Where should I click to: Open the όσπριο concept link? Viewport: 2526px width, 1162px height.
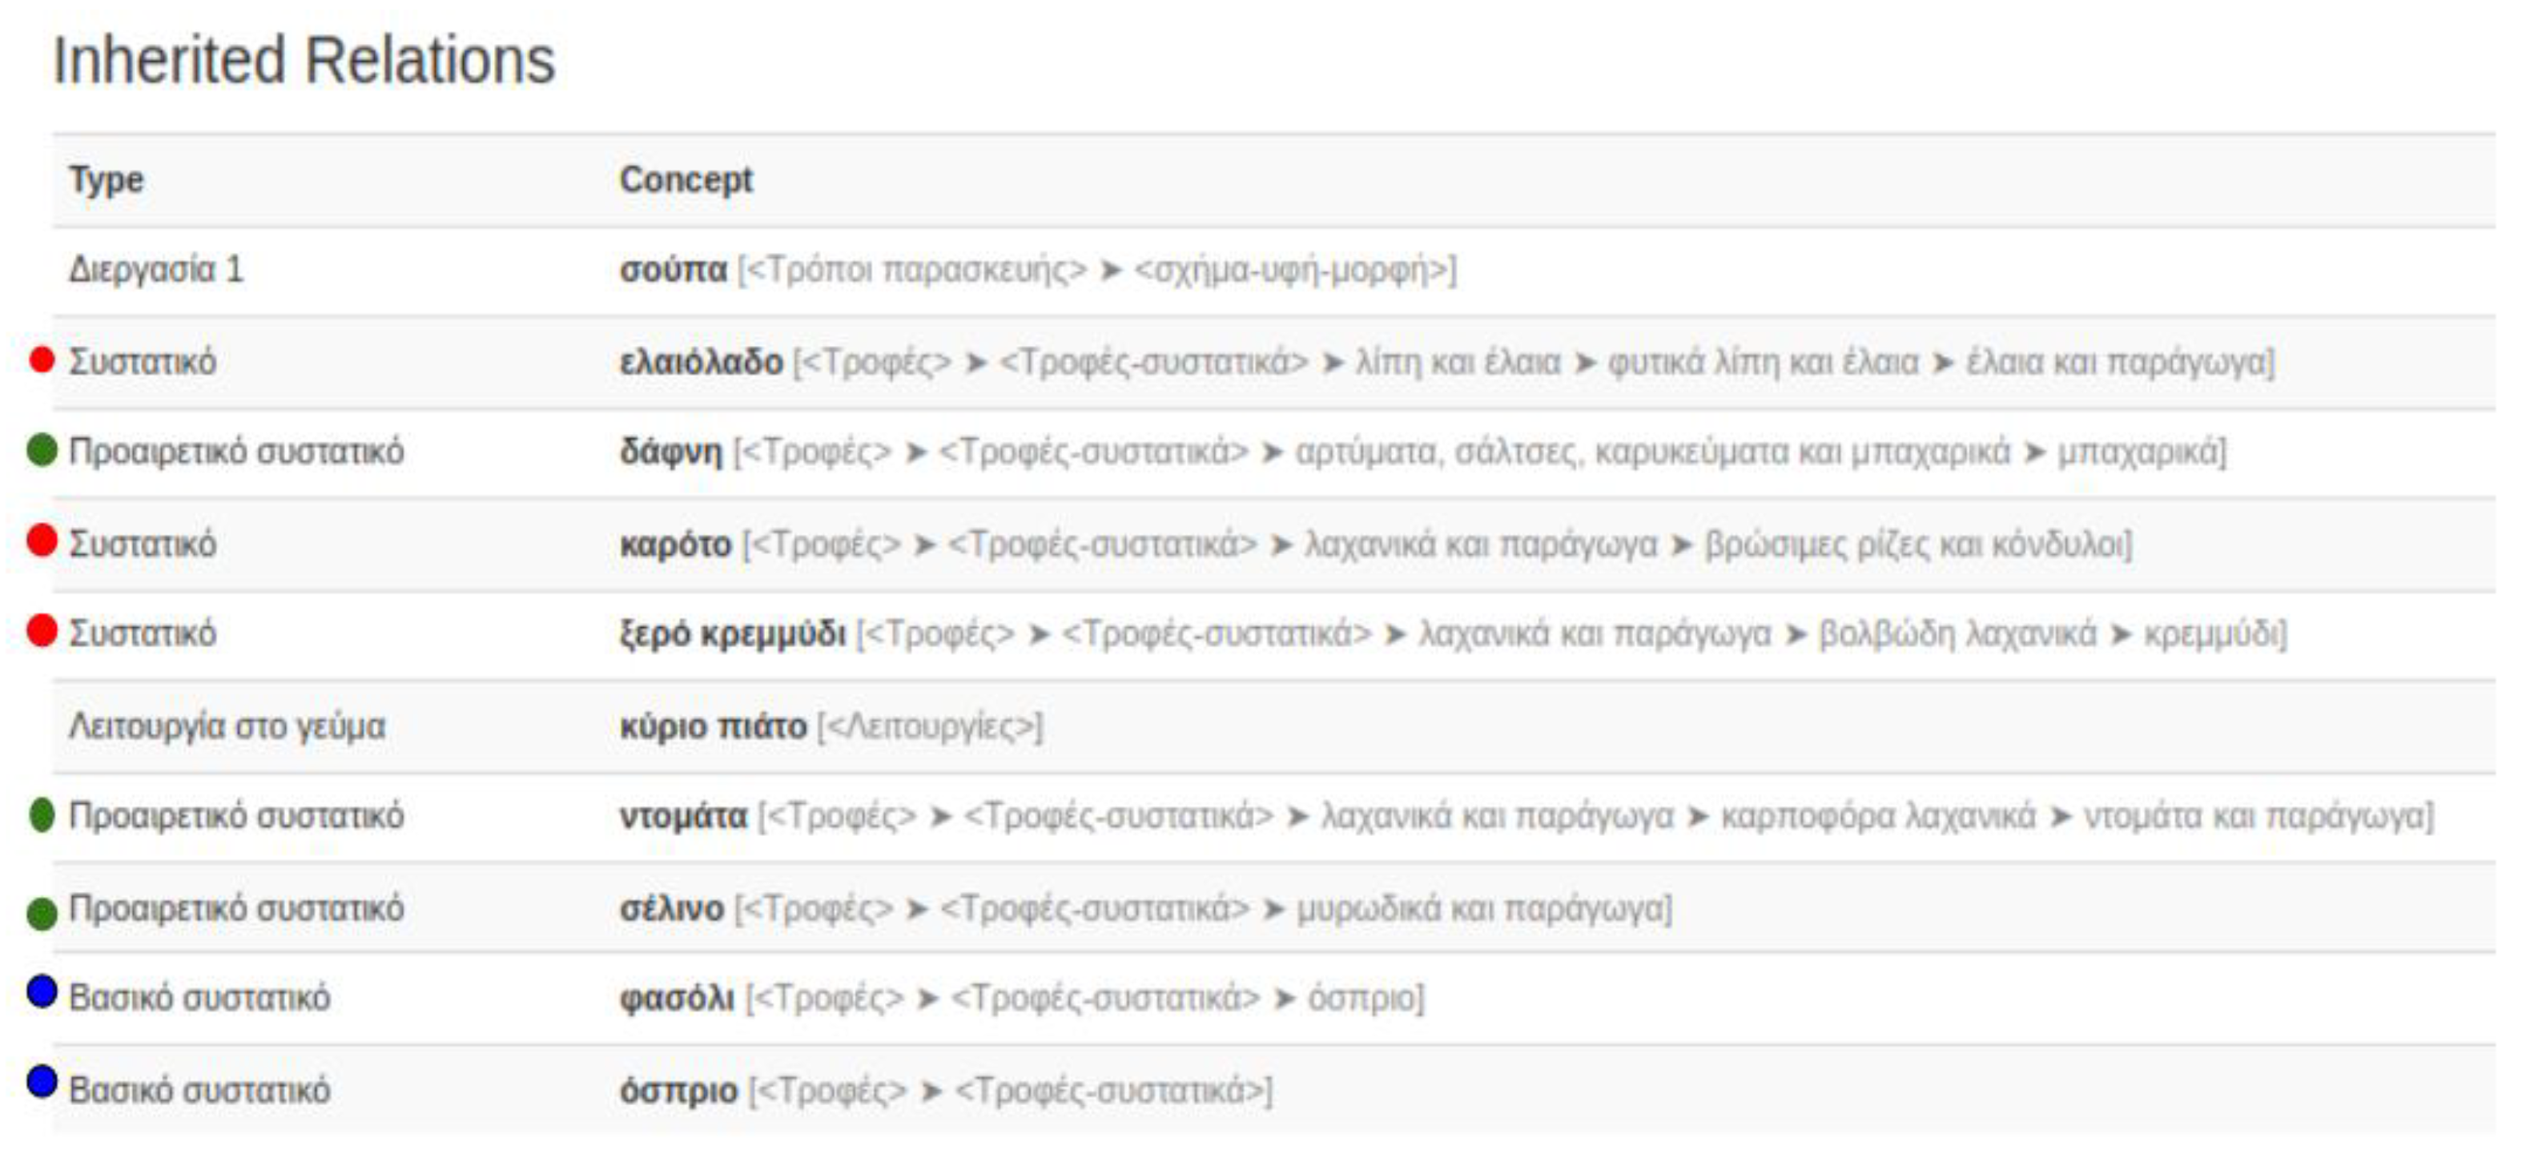click(x=678, y=1091)
